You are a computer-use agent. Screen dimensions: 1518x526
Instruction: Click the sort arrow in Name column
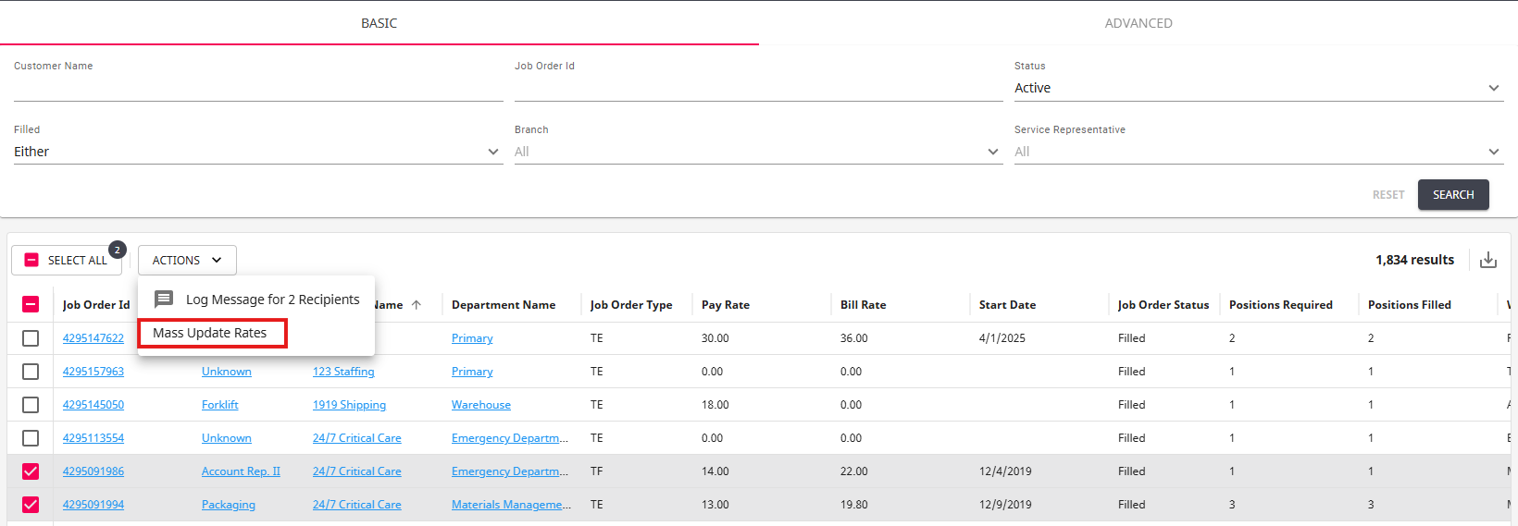click(417, 305)
